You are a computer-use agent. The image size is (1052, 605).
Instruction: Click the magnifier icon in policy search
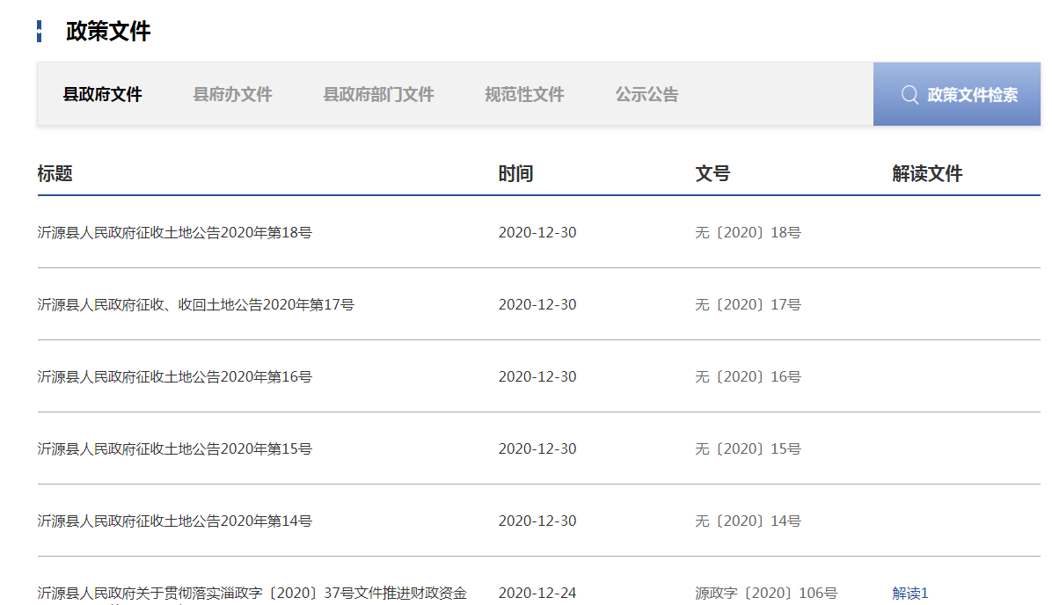click(x=910, y=95)
